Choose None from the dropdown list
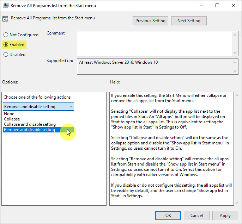242x224 pixels. tap(9, 114)
